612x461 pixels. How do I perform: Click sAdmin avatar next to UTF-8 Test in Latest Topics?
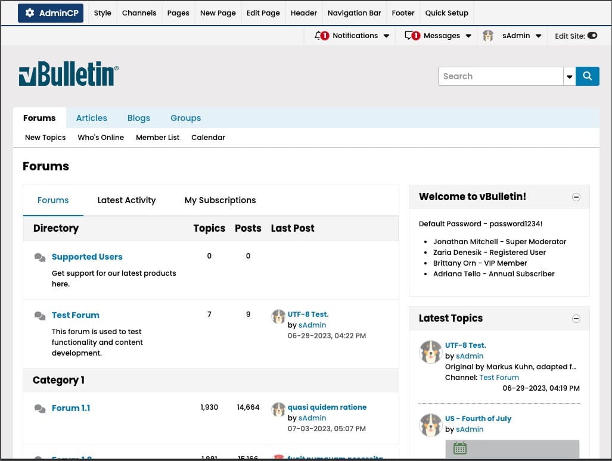pyautogui.click(x=430, y=352)
